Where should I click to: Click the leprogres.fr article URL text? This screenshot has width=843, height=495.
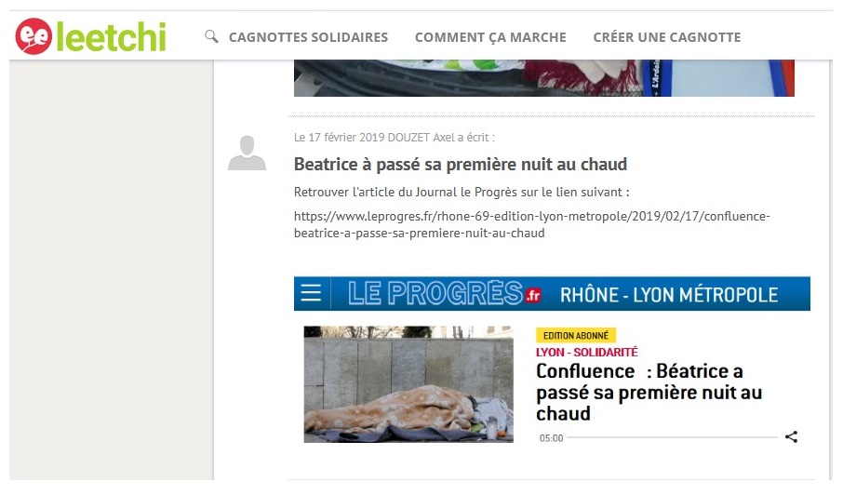pos(531,224)
